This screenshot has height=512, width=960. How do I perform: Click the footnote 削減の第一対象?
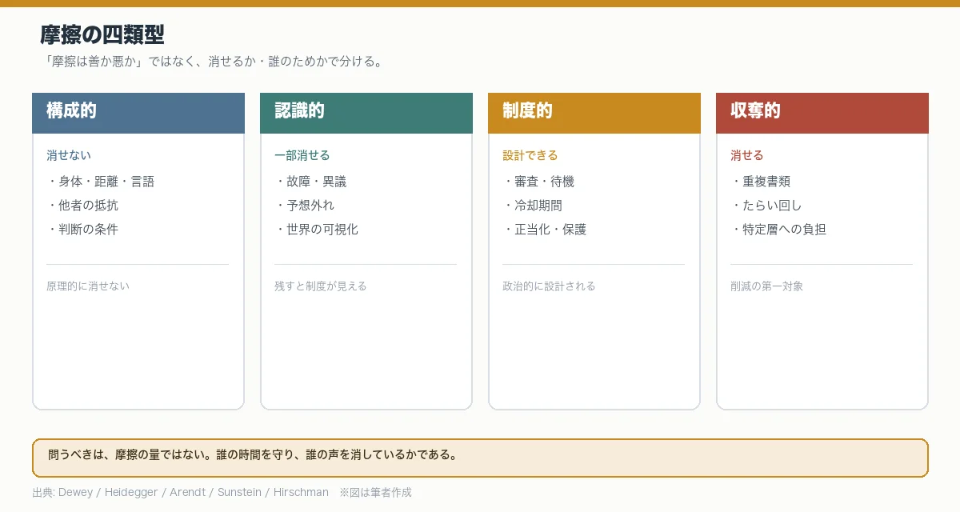767,286
